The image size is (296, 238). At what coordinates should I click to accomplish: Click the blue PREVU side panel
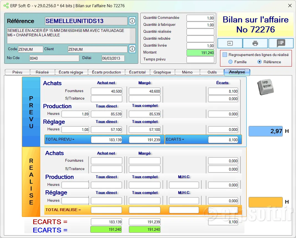31,112
